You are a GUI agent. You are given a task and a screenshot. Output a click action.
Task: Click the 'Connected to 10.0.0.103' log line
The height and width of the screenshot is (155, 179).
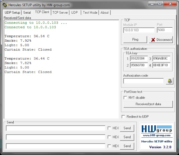pyautogui.click(x=30, y=27)
